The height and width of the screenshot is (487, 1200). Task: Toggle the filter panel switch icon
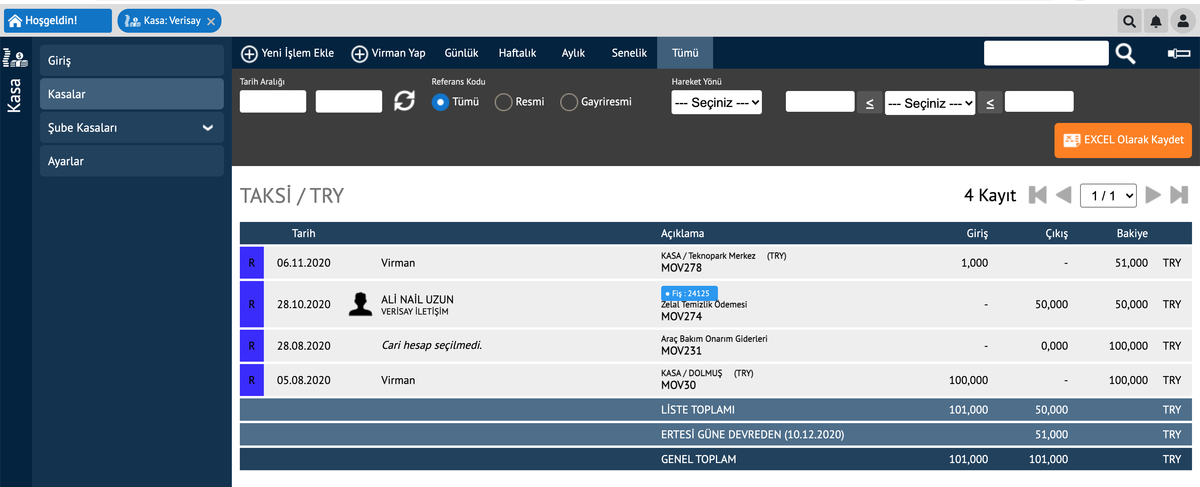pyautogui.click(x=1178, y=53)
